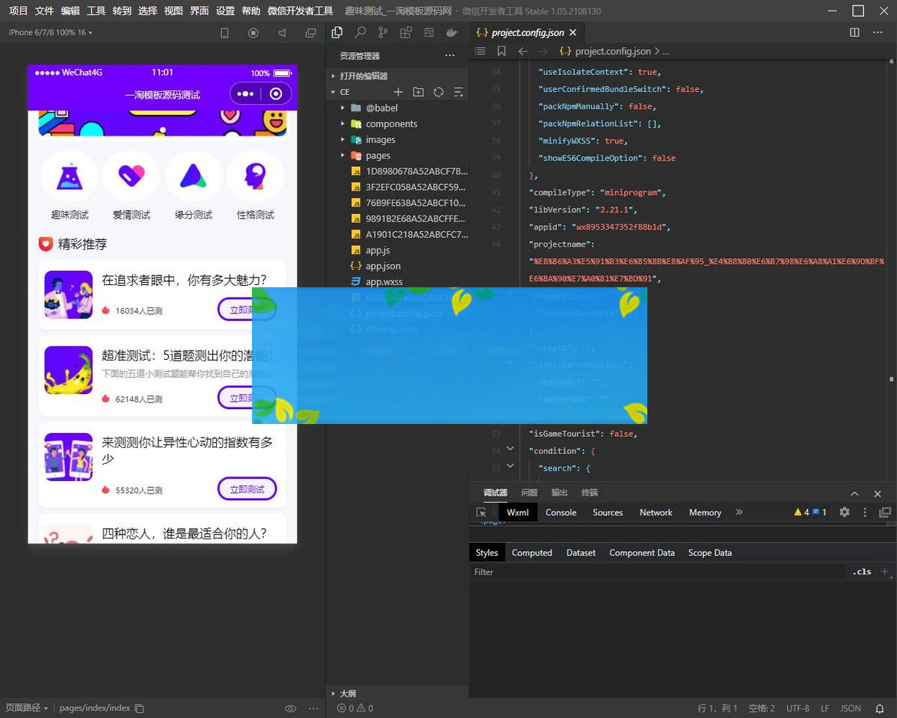
Task: Select the element inspector tool in the debugger
Action: click(x=483, y=512)
